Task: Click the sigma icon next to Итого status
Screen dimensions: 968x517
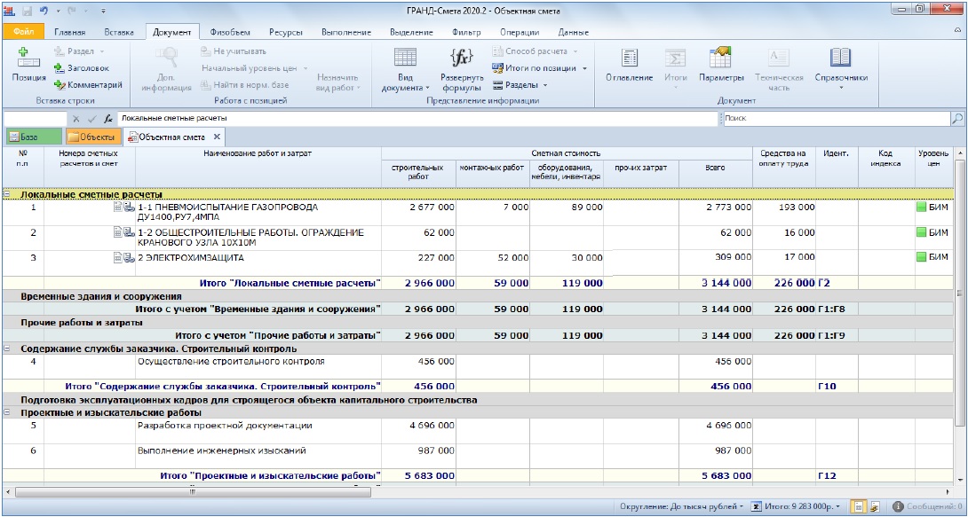Action: click(x=756, y=506)
